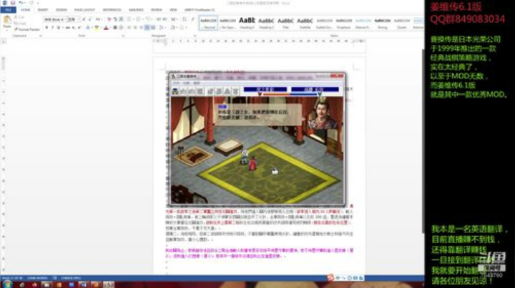Image resolution: width=515 pixels, height=288 pixels.
Task: Click the Sort icon in the Paragraph group
Action: click(185, 20)
